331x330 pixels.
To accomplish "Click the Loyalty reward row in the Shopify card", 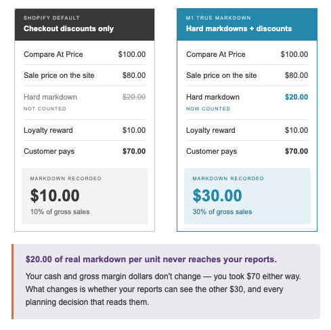I will pos(85,130).
